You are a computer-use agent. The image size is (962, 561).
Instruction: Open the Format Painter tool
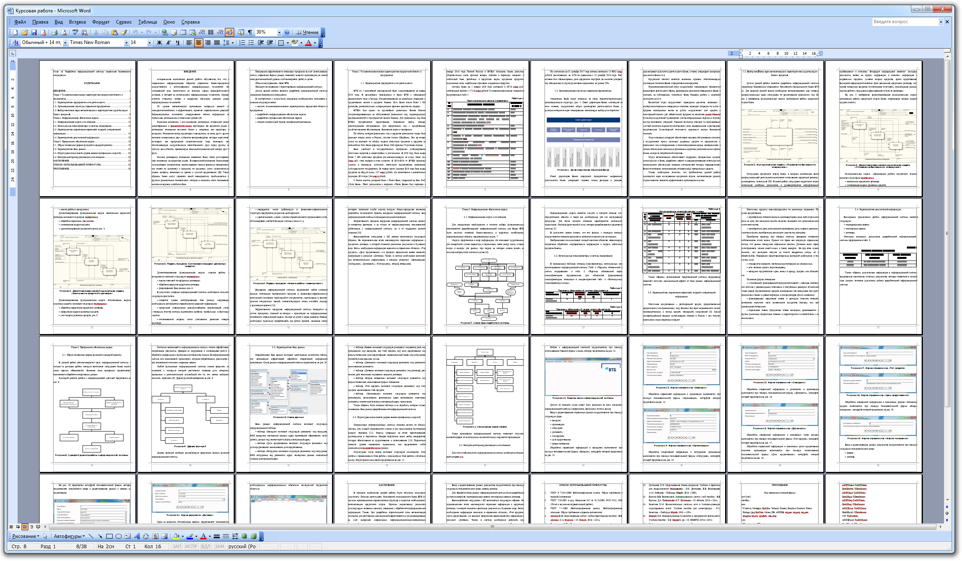(124, 32)
